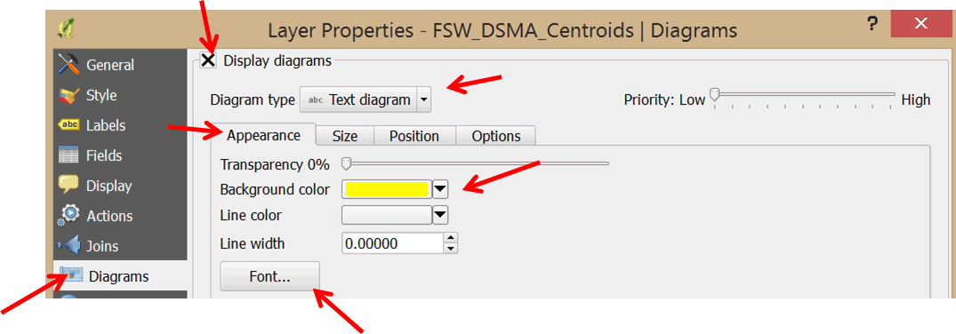
Task: Click the yellow Background color swatch
Action: (387, 189)
